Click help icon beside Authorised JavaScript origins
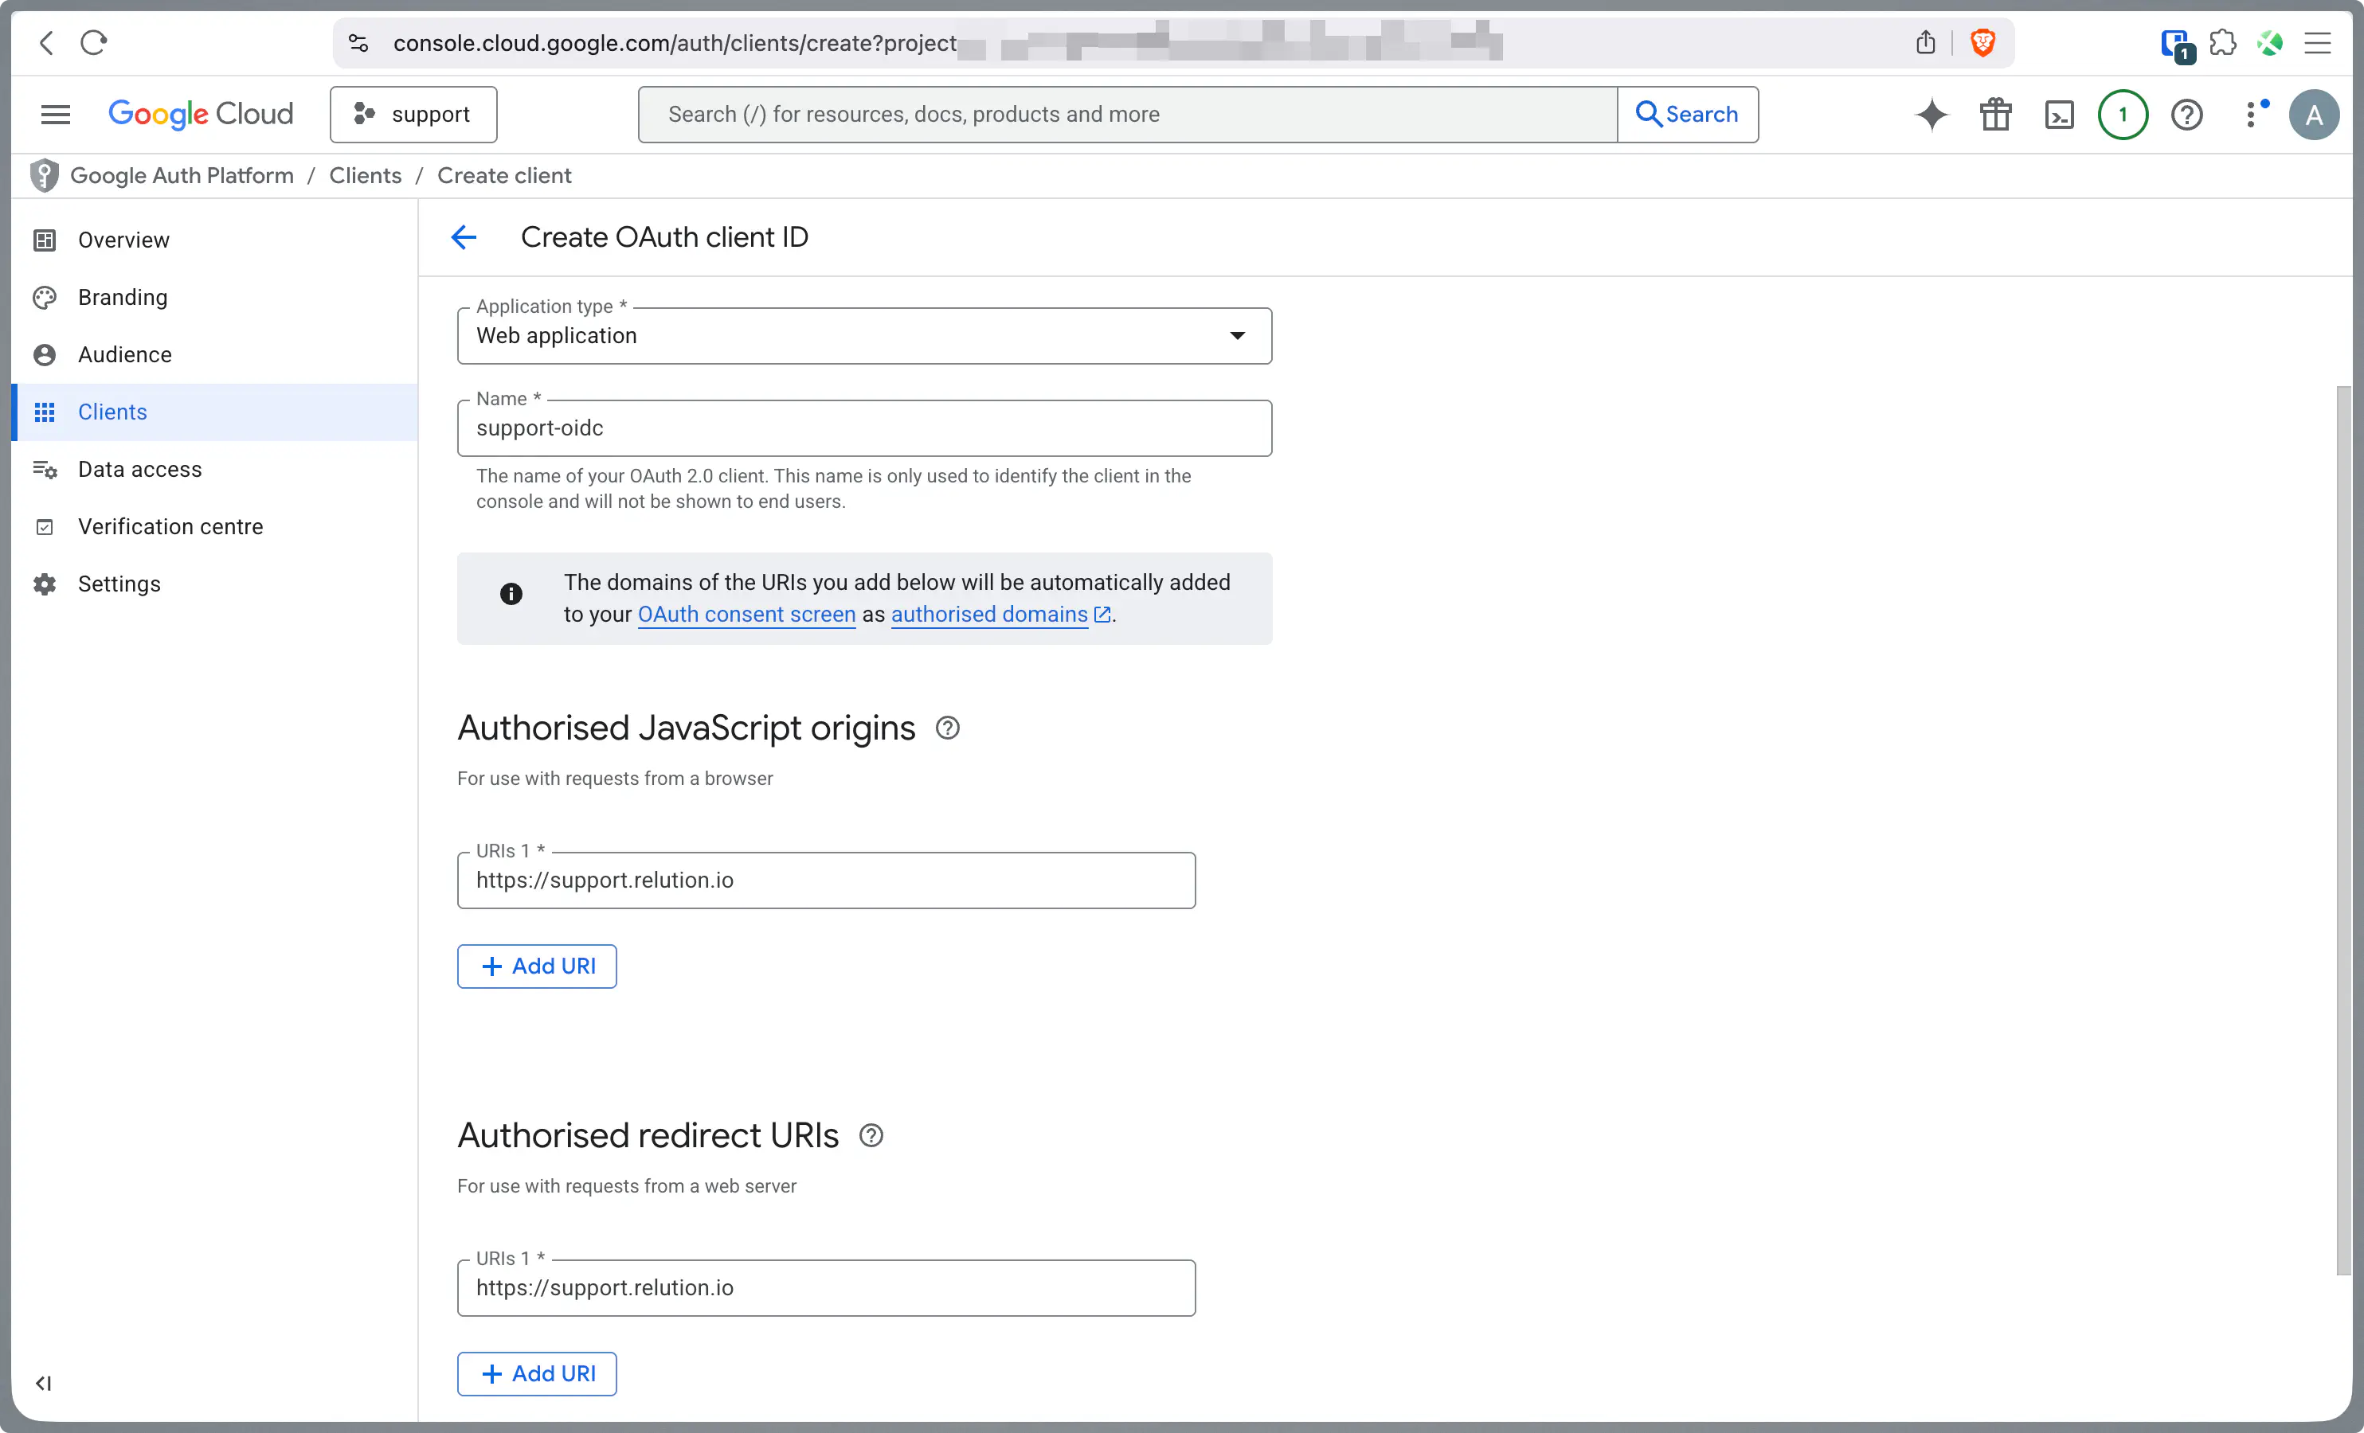Image resolution: width=2364 pixels, height=1433 pixels. 947,728
